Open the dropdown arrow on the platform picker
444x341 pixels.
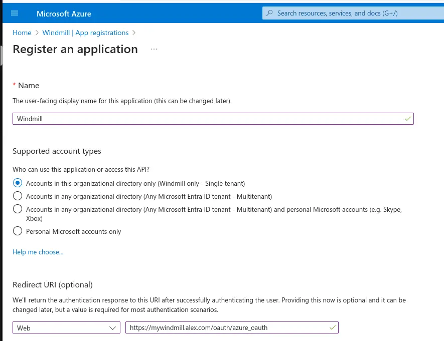coord(112,327)
